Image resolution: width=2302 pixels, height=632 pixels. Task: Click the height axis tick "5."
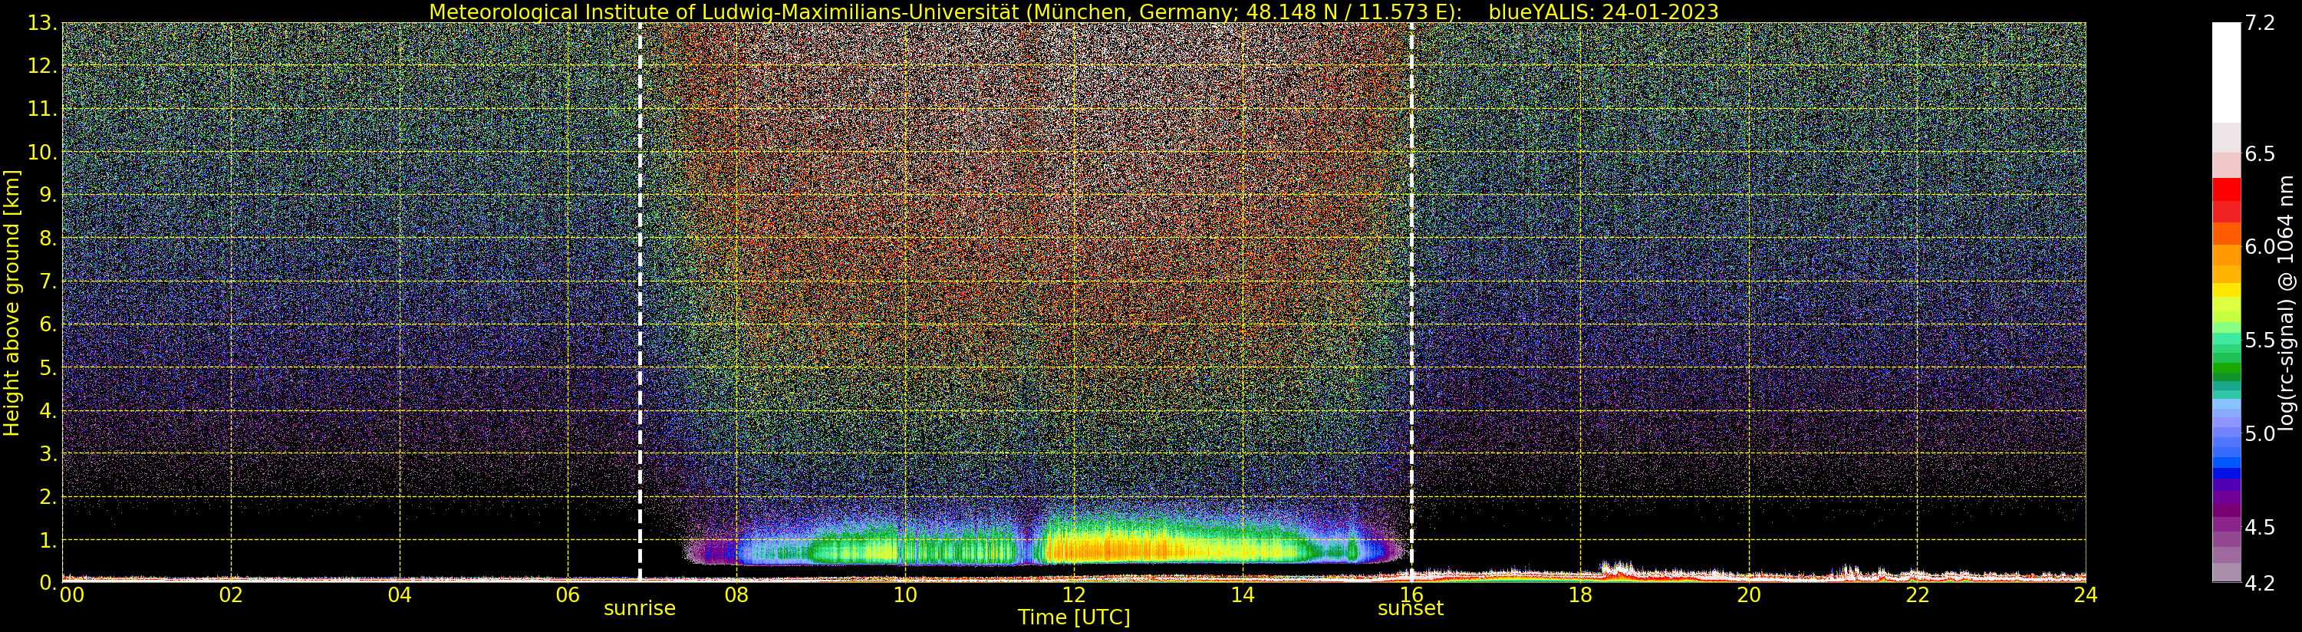48,368
